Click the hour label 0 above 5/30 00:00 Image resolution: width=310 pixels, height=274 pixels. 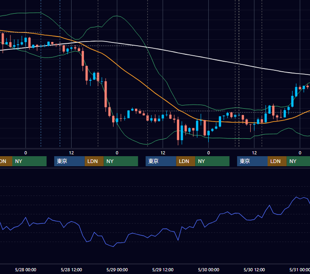(209, 153)
